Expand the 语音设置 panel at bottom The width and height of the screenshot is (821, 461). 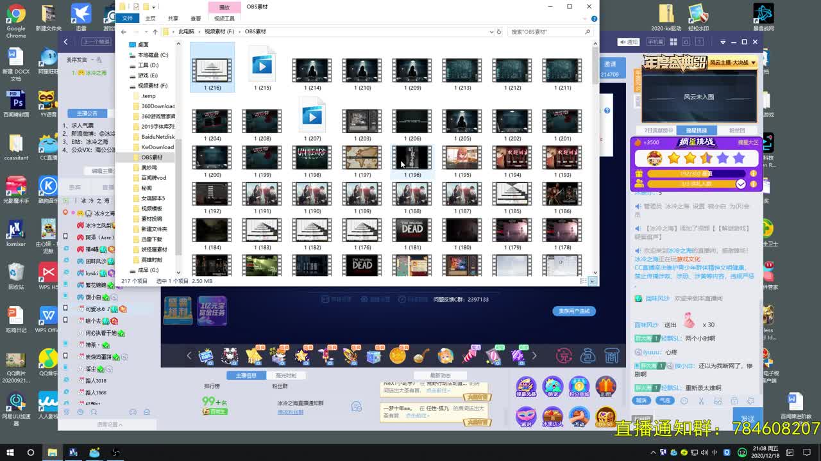pyautogui.click(x=110, y=425)
